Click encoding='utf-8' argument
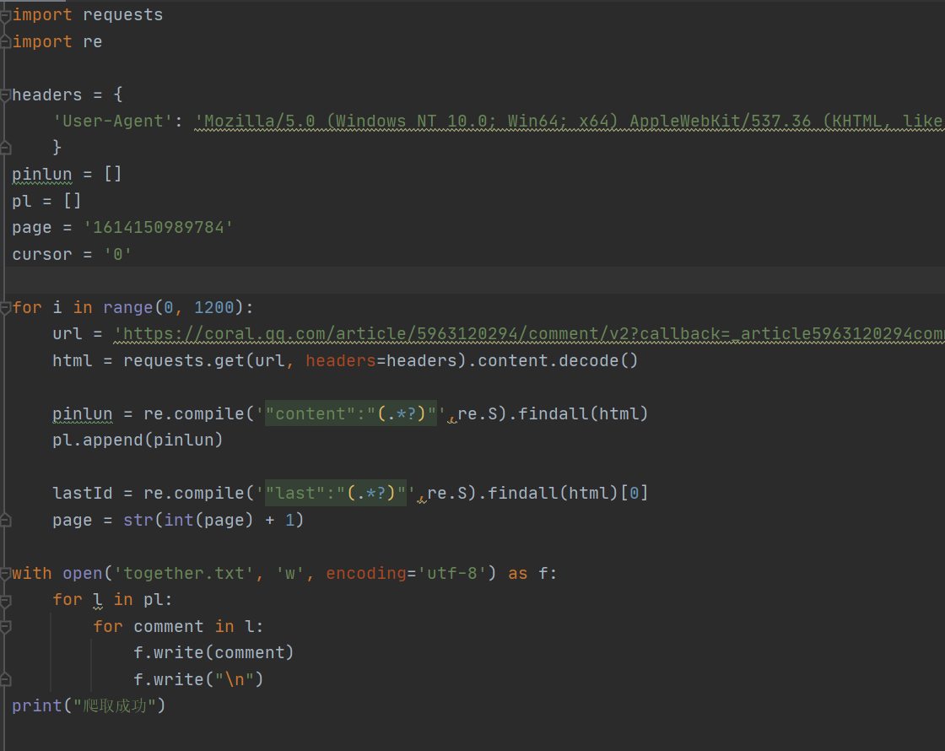The width and height of the screenshot is (945, 751). [406, 573]
